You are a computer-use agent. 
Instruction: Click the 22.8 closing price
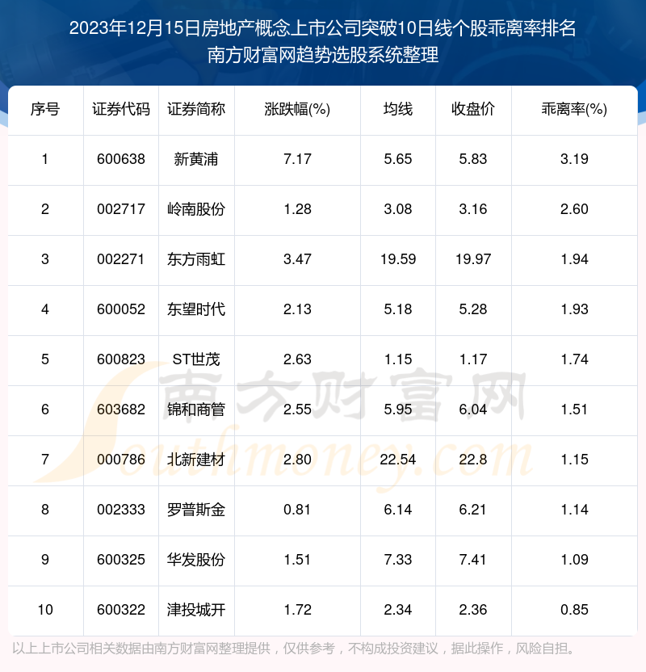tap(473, 460)
